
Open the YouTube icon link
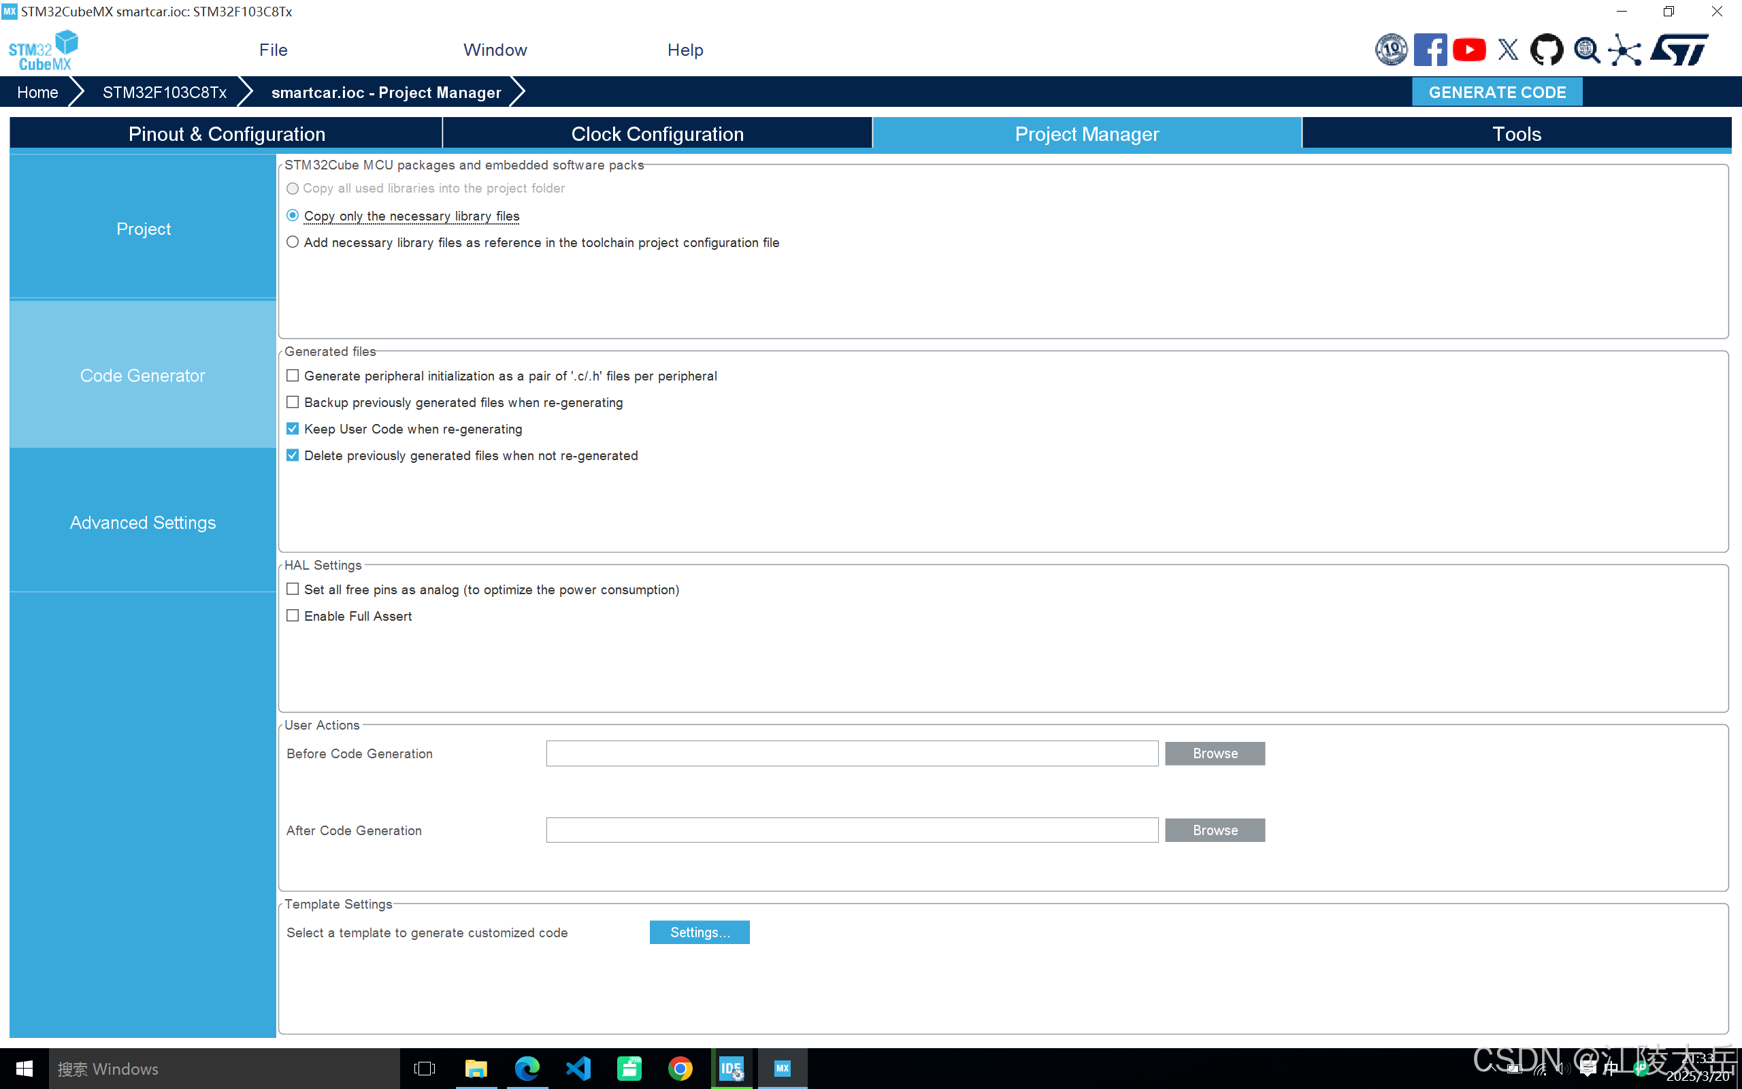(x=1468, y=50)
